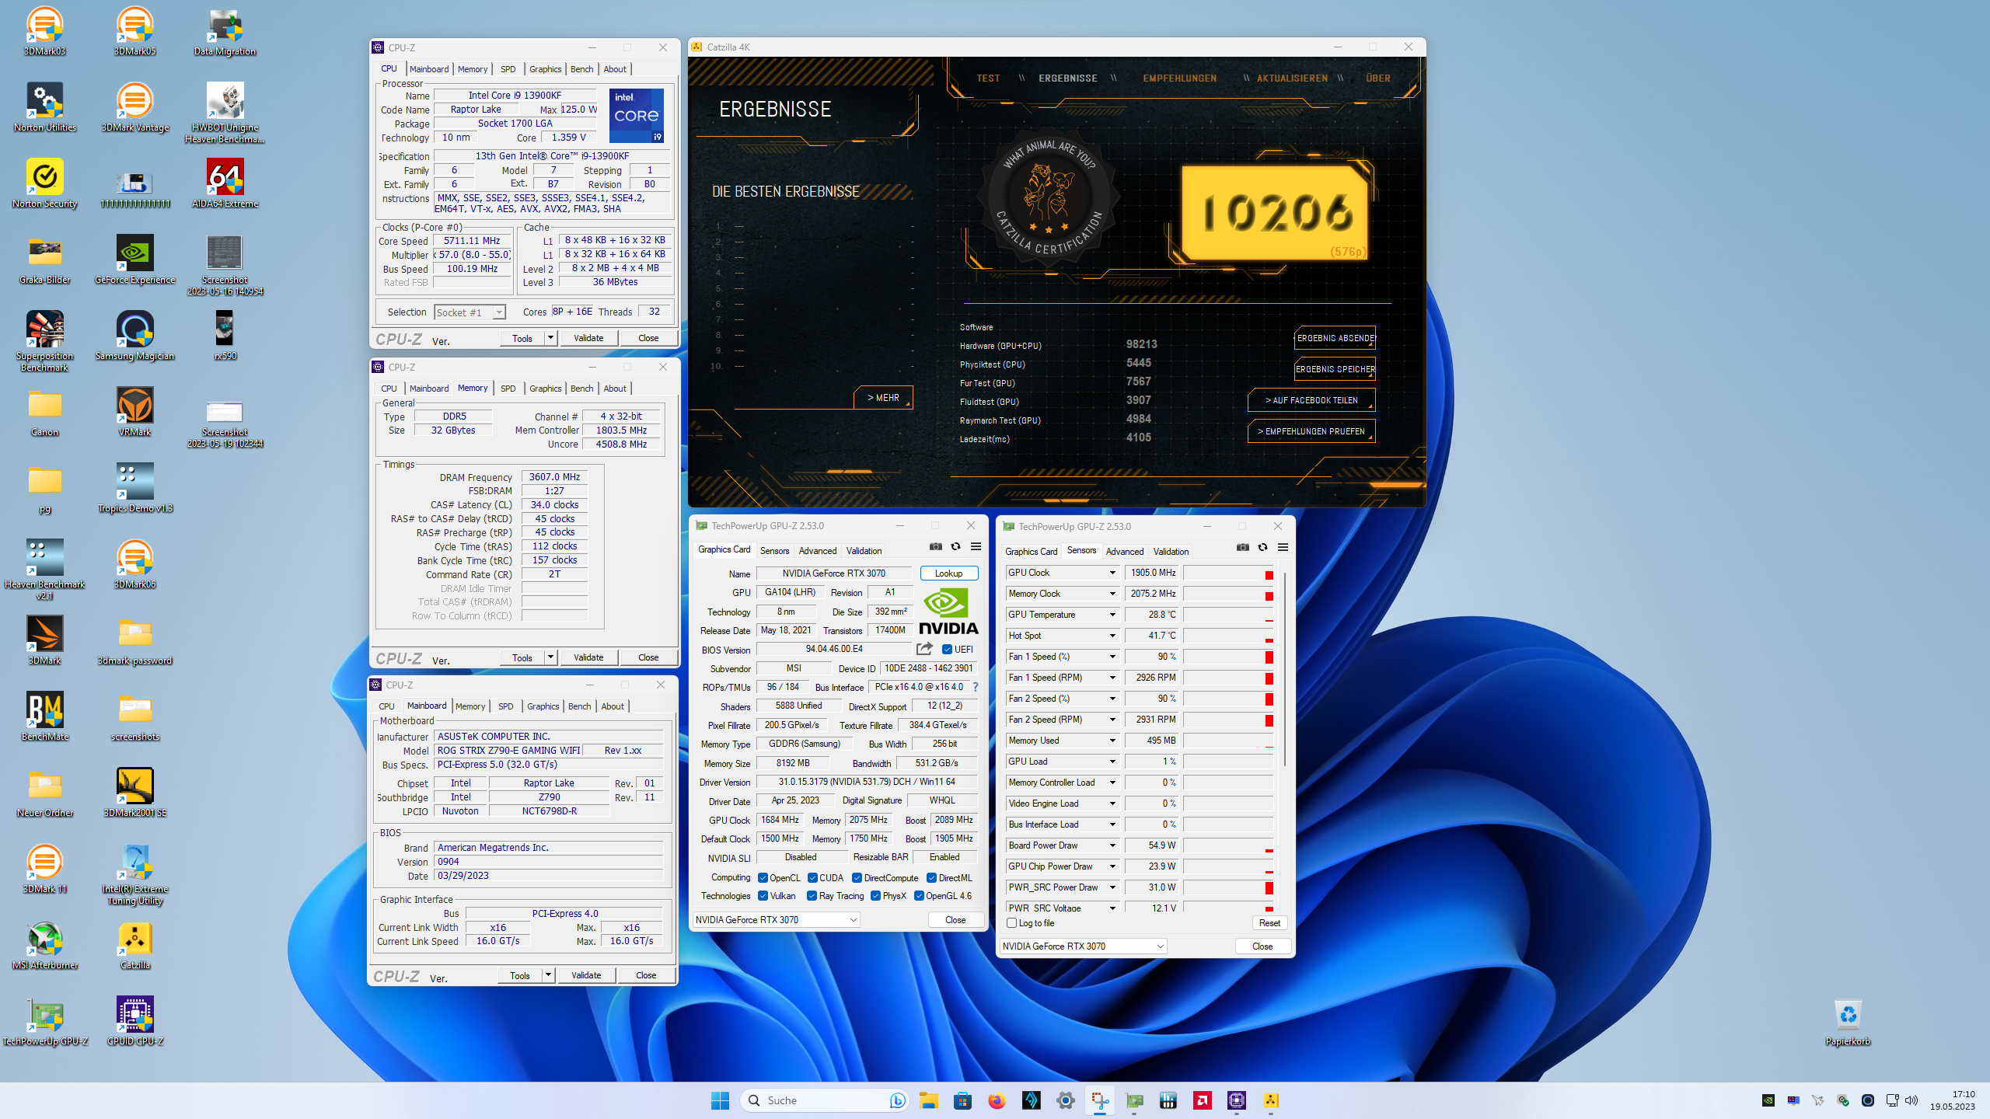Open Norton Utilities desktop icon

45,107
